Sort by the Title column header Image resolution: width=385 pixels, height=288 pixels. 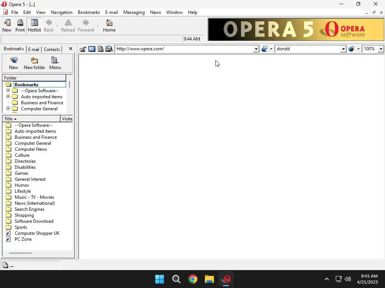click(x=32, y=119)
